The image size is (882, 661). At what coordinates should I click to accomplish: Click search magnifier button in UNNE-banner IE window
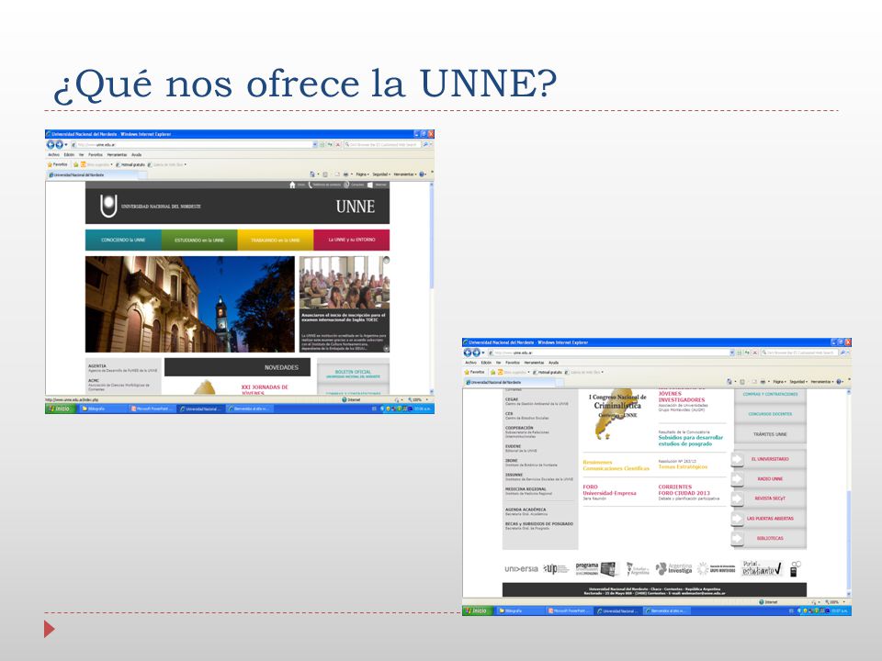(x=425, y=144)
